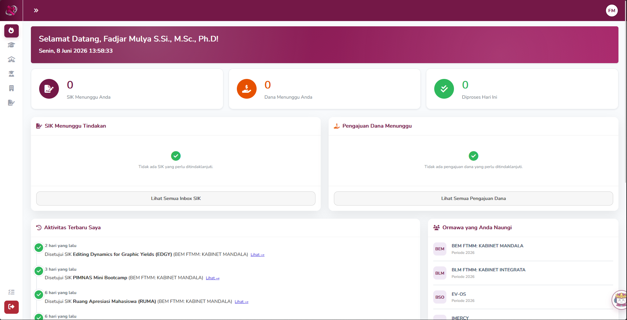Screen dimensions: 627x320
Task: Open the app logo in top-left corner
Action: point(11,11)
